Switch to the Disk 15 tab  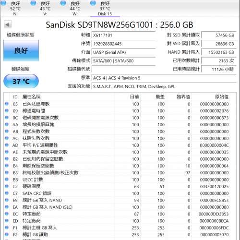click(x=105, y=8)
